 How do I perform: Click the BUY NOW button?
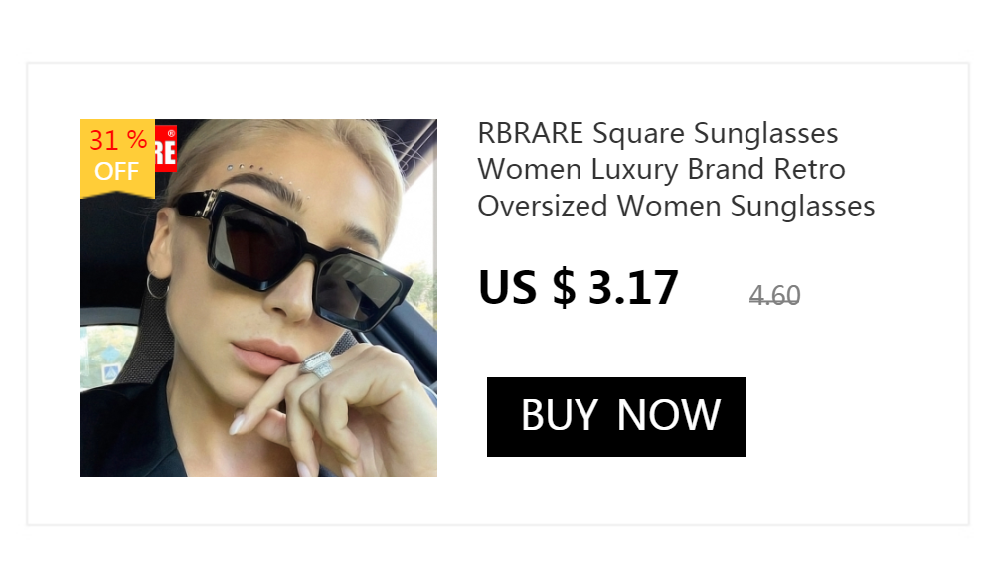point(615,416)
